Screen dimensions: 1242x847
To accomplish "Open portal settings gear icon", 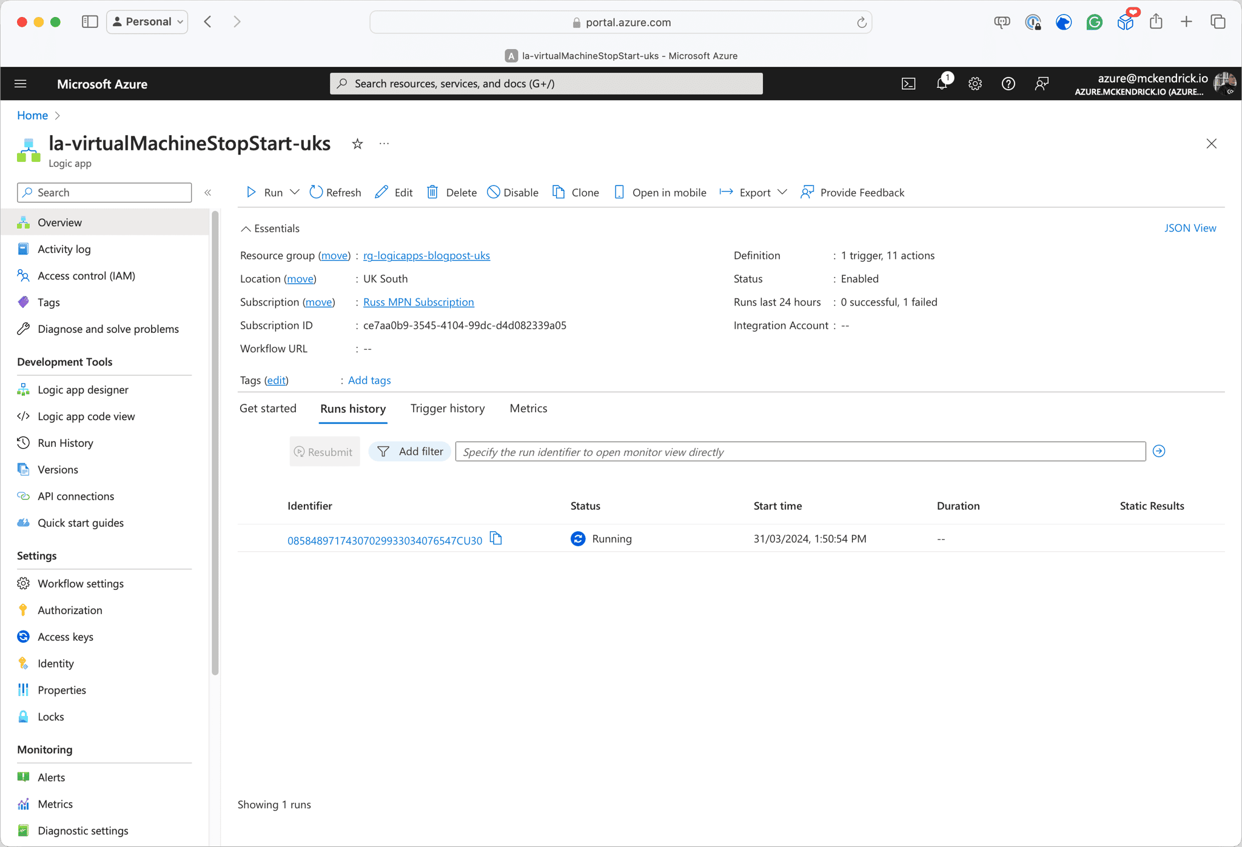I will point(975,84).
